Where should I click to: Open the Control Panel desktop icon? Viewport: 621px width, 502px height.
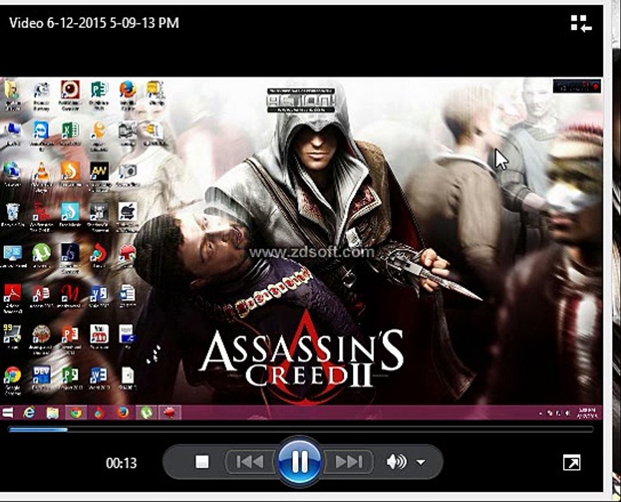point(13,256)
